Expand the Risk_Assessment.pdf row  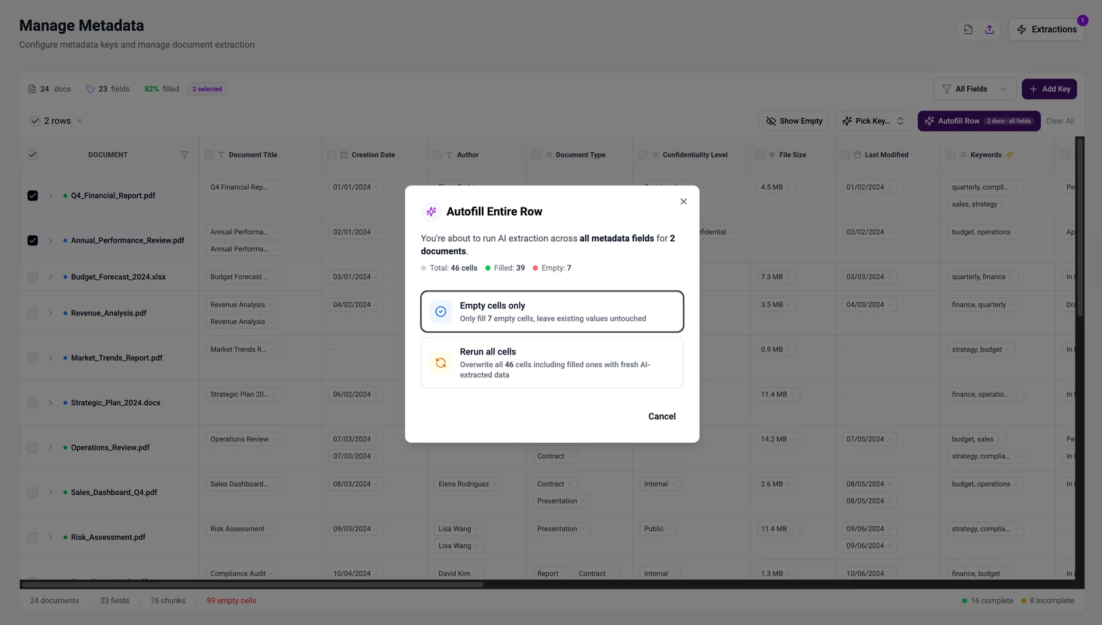pos(50,537)
